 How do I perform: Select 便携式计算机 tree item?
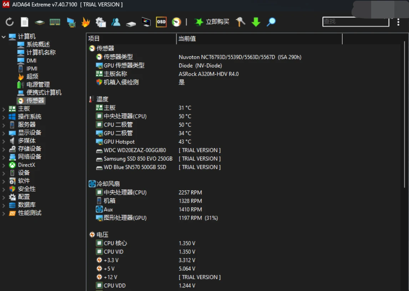(44, 93)
